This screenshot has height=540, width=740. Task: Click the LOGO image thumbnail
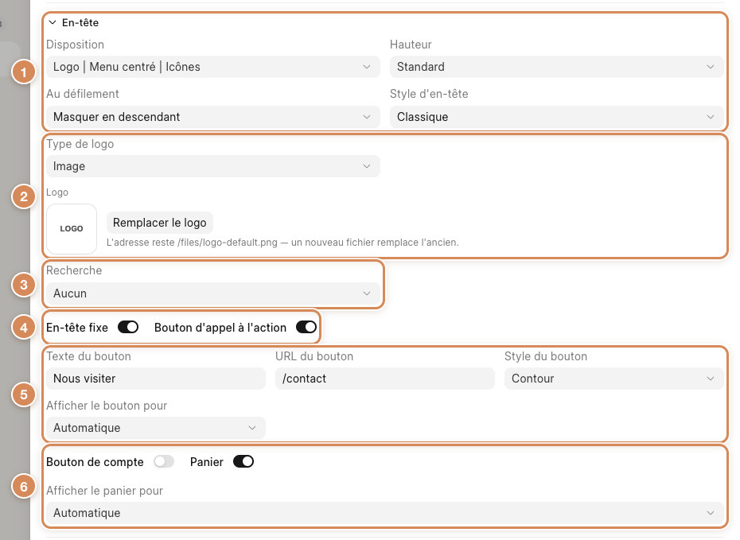72,229
